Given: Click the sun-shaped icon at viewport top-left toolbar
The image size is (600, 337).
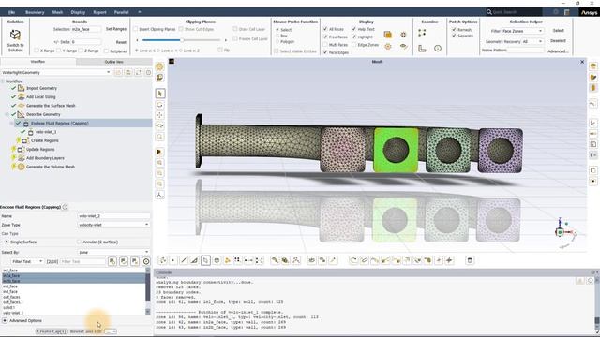Looking at the screenshot, I should click(160, 66).
